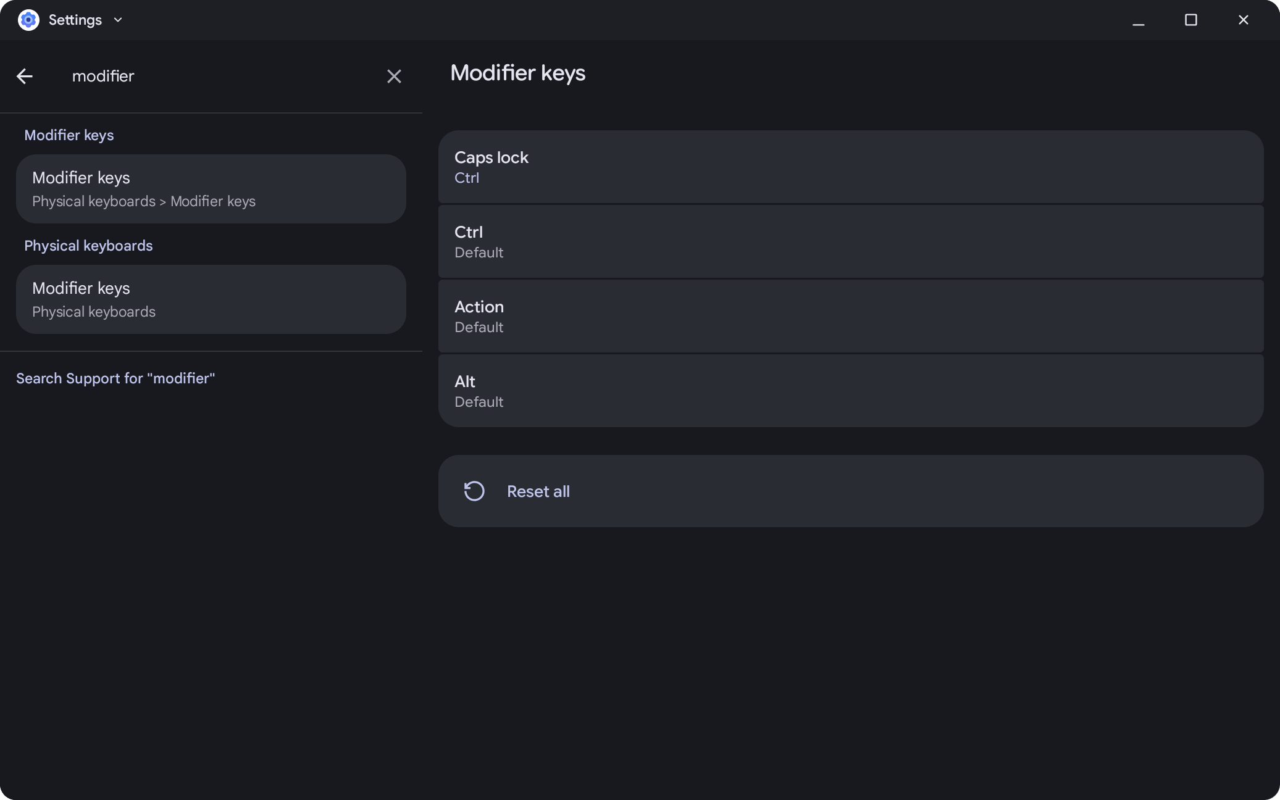
Task: Open Modifier keys result with Physical keyboards subtitle
Action: pos(211,299)
